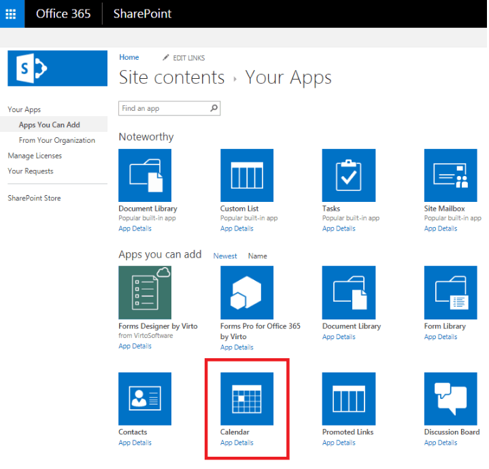The image size is (489, 469).
Task: Open Manage Licenses from the sidebar
Action: point(35,156)
